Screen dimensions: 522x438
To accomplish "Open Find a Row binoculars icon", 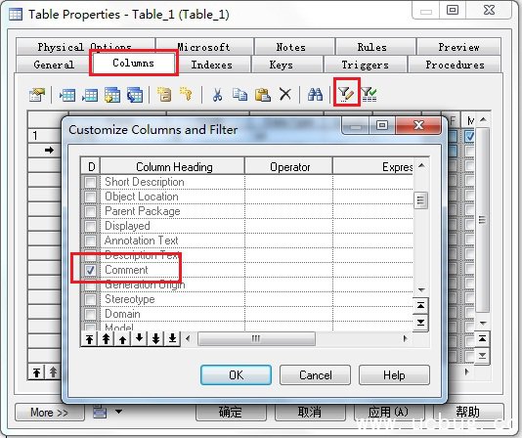I will click(x=315, y=95).
